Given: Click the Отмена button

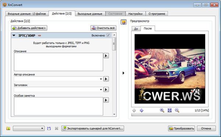Looking at the screenshot, I should 206,129.
